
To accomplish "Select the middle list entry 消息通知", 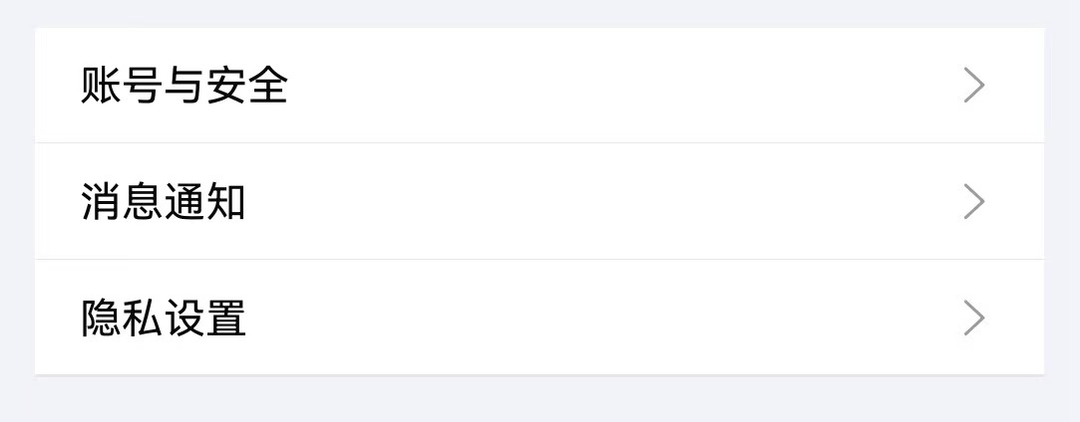I will (x=539, y=202).
